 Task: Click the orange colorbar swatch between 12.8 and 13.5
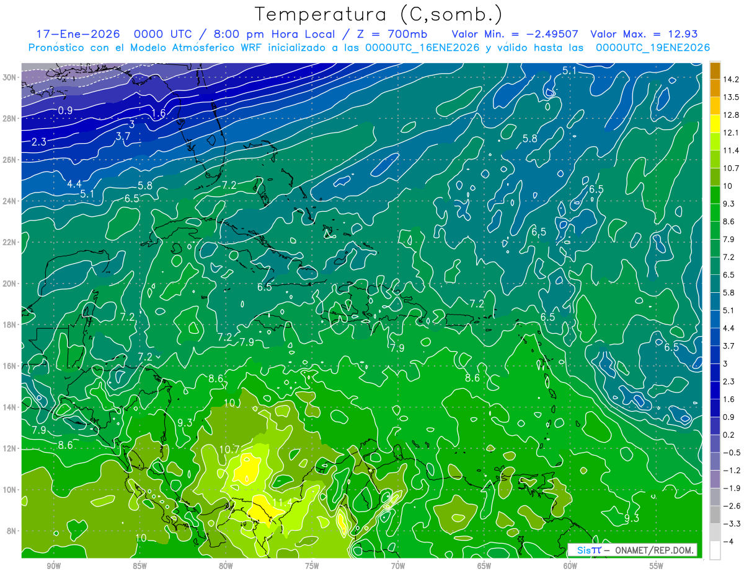[x=715, y=106]
